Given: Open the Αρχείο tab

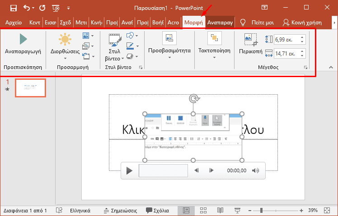Looking at the screenshot, I should [14, 23].
